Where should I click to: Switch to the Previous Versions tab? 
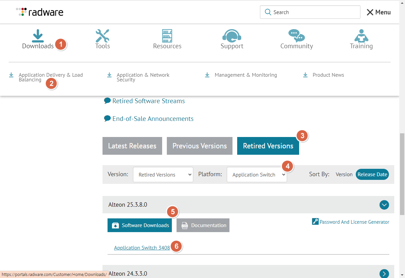coord(200,146)
